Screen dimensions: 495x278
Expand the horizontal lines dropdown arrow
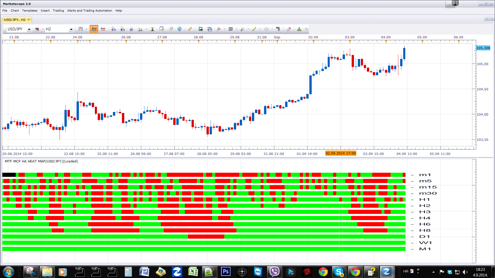tap(236, 29)
